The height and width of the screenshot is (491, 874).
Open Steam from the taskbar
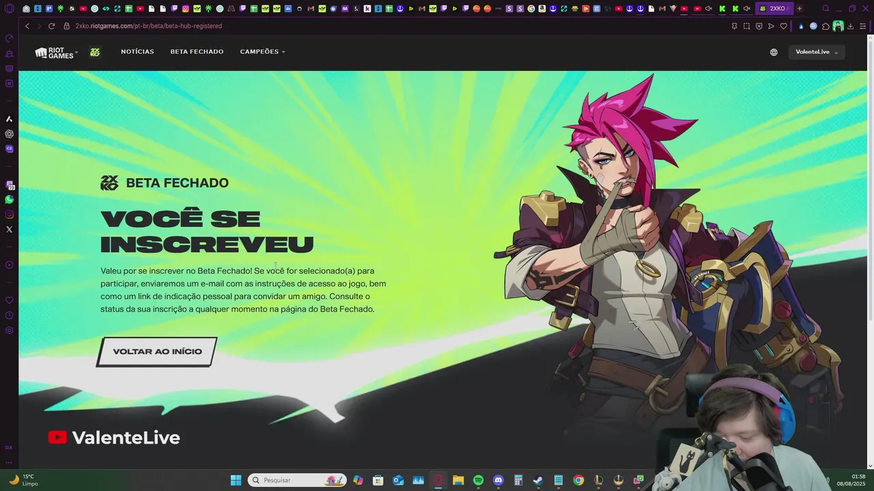tap(538, 480)
